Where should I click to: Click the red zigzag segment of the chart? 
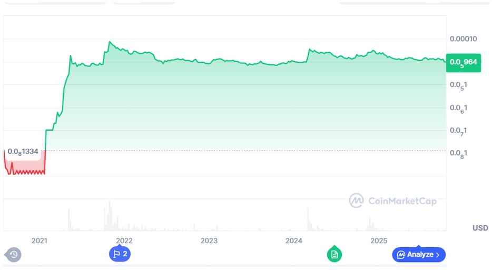[25, 171]
